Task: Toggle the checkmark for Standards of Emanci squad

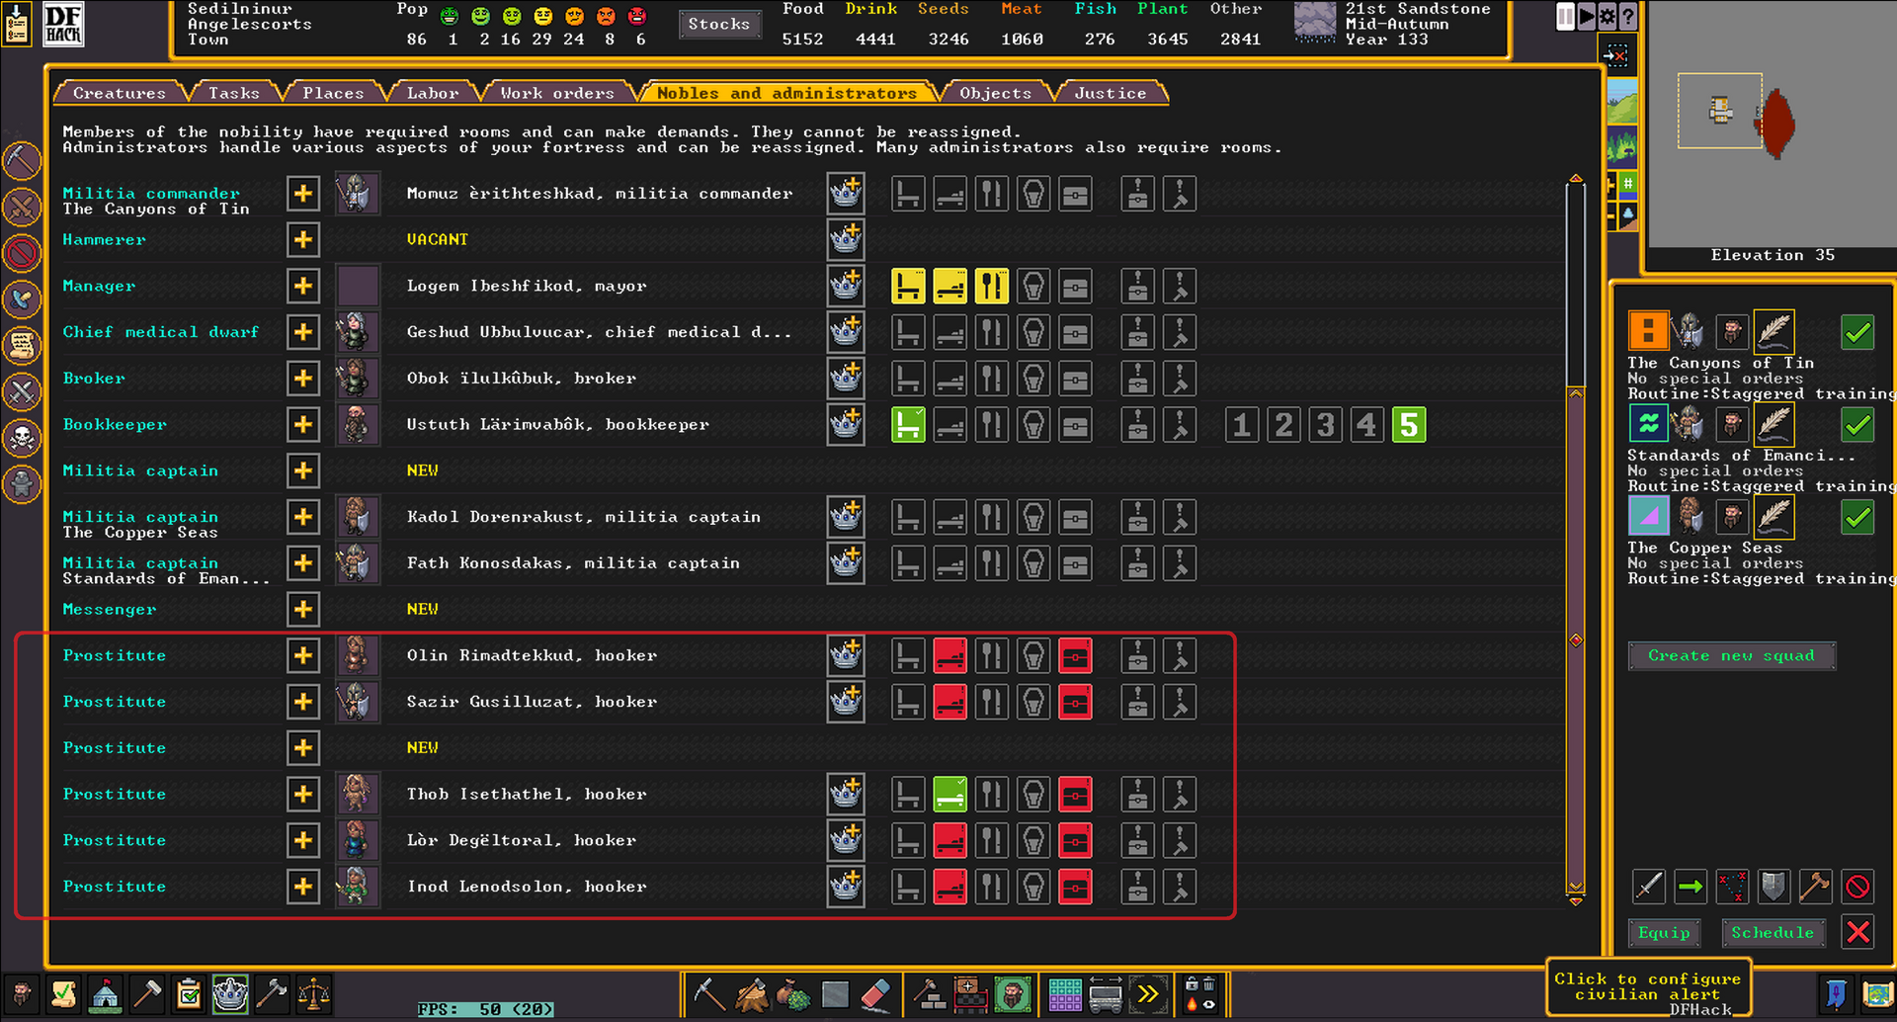Action: tap(1857, 425)
